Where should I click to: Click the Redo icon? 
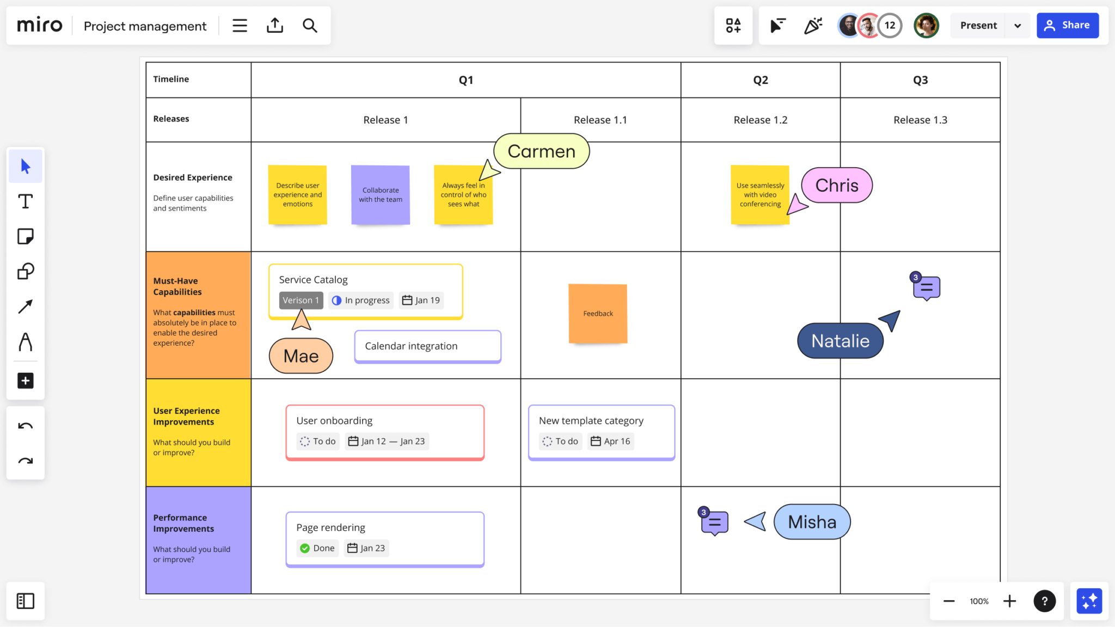[x=25, y=461]
